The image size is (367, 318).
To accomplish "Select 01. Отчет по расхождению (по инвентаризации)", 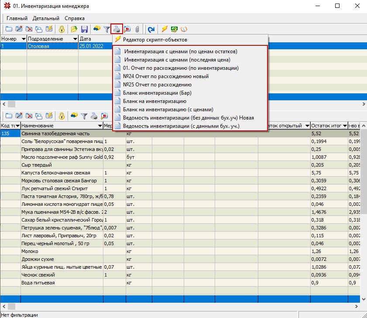I will [190, 68].
